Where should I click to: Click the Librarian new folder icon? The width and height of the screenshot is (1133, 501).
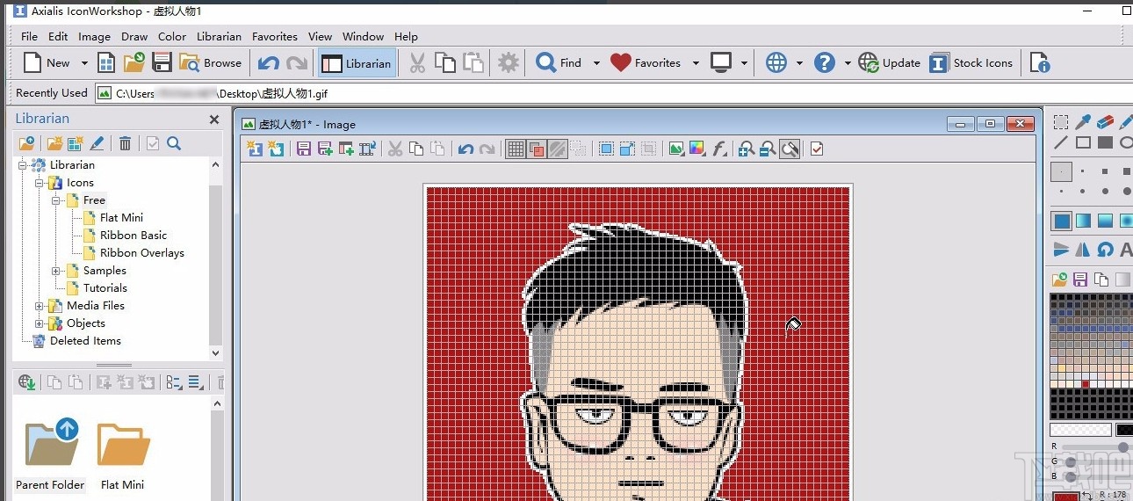(x=55, y=143)
